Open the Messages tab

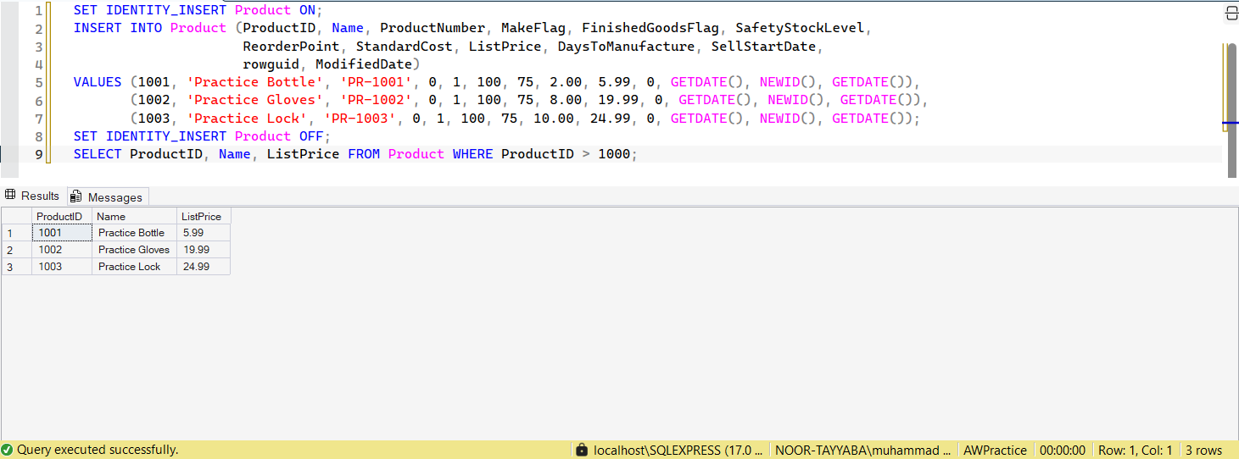click(108, 196)
